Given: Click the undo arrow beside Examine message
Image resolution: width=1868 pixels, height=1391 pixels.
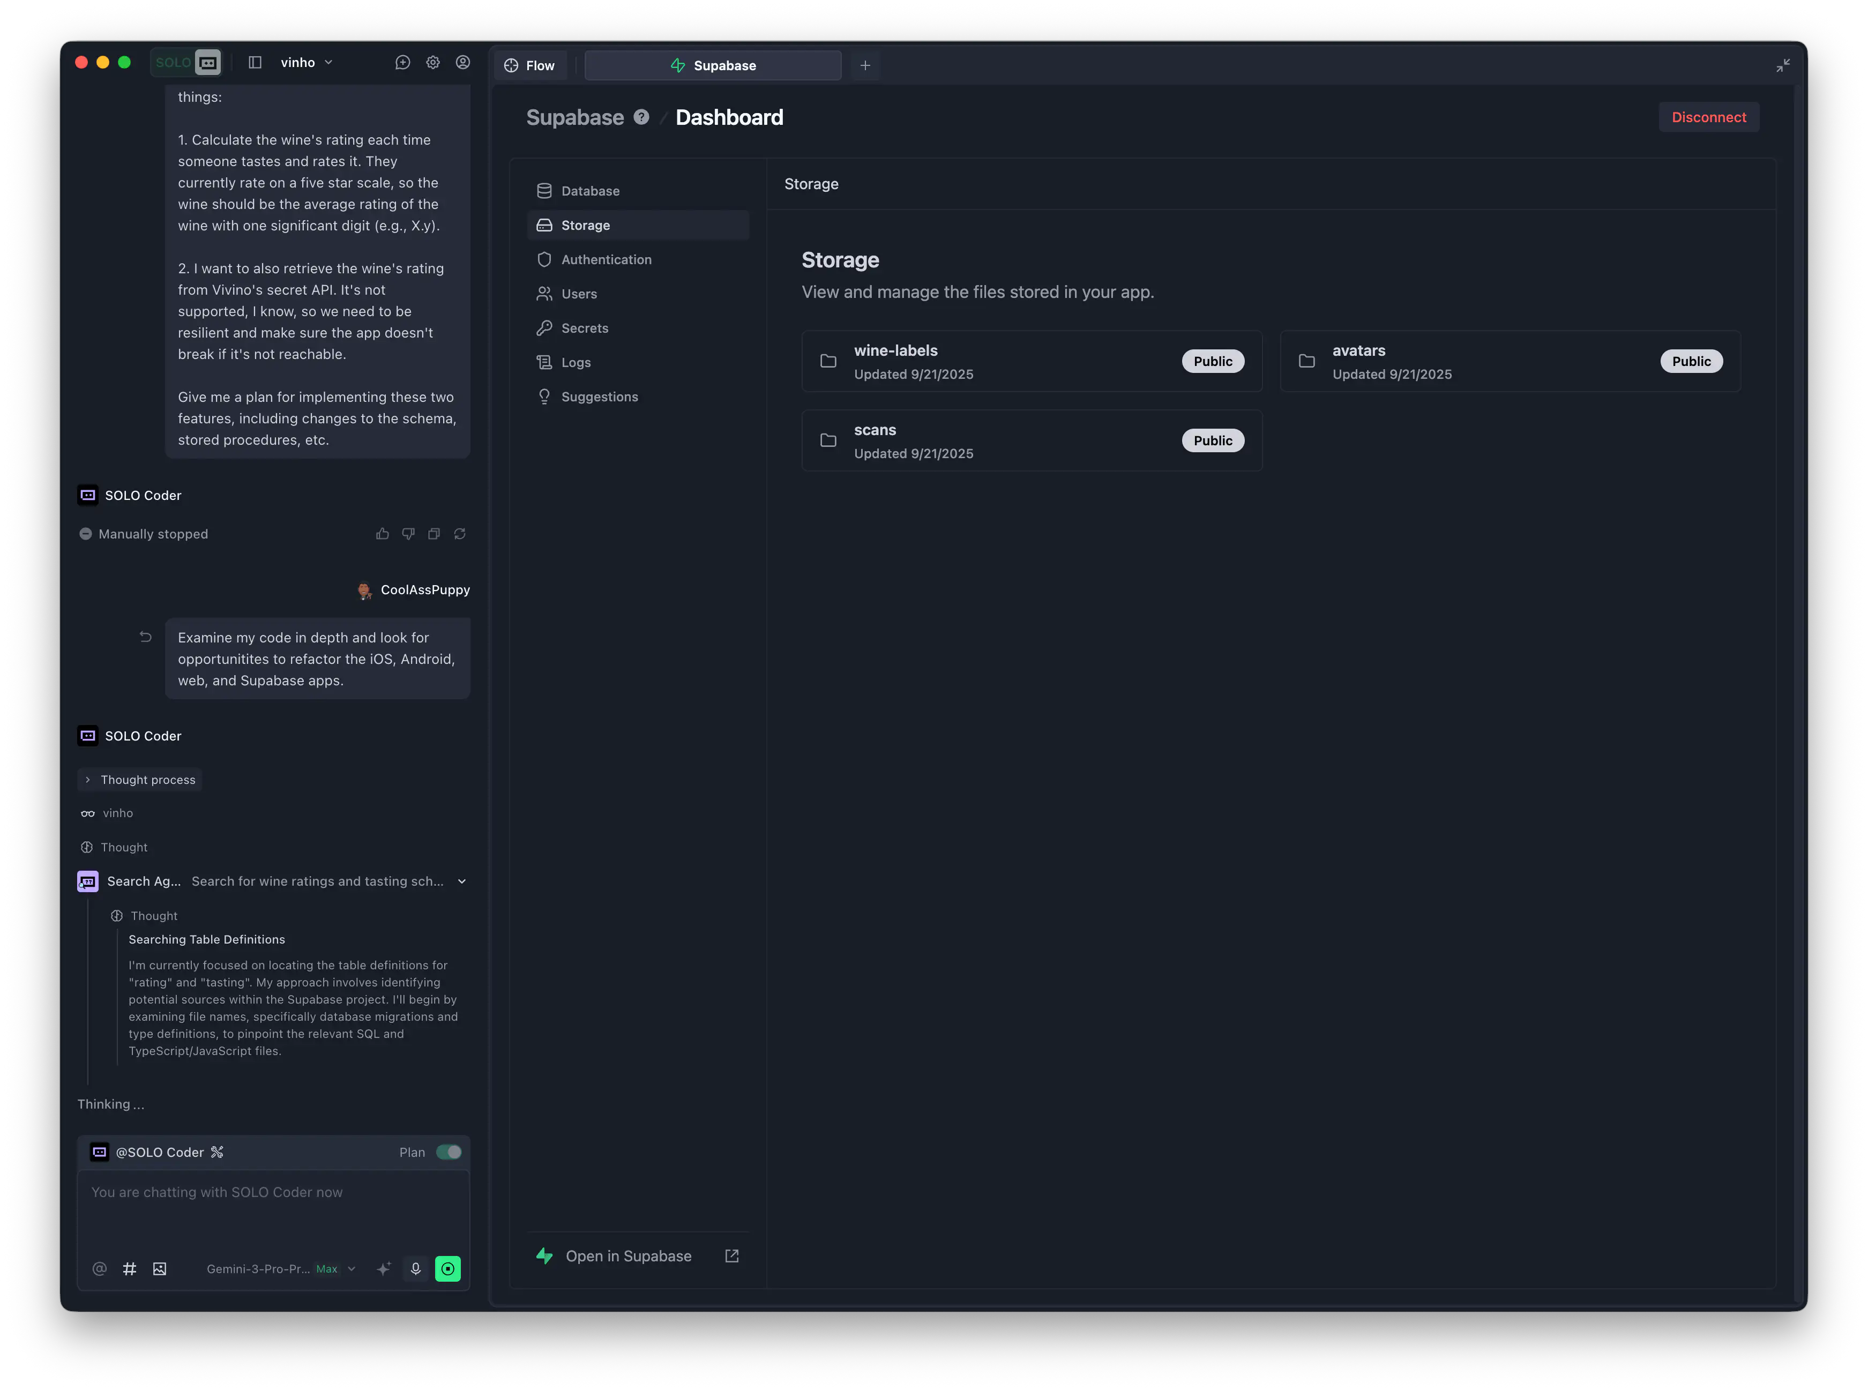Looking at the screenshot, I should click(x=146, y=638).
